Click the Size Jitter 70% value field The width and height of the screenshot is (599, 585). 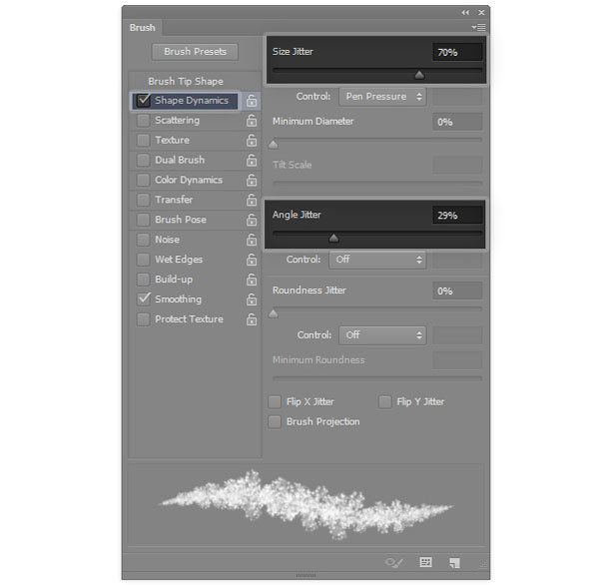pos(457,52)
